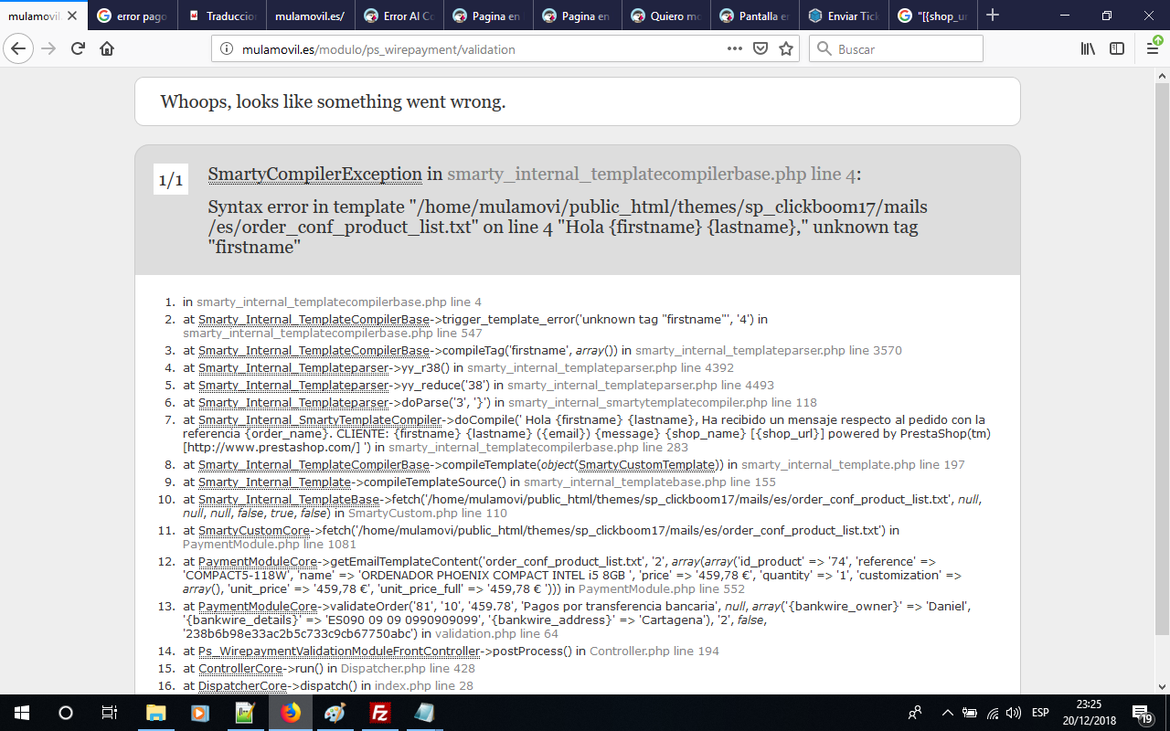1170x731 pixels.
Task: Save this page to Pocket
Action: coord(760,48)
